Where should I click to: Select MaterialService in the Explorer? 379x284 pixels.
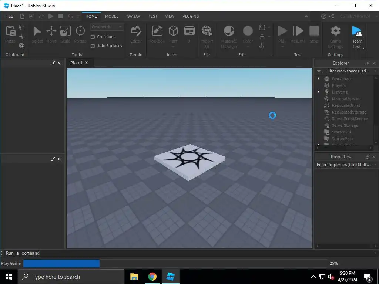346,98
